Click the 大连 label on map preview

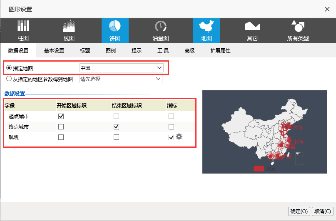[298, 127]
